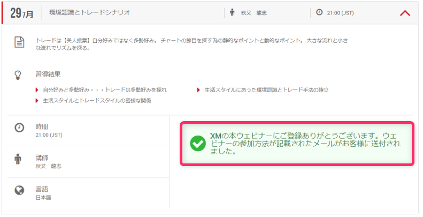
Task: Click the 時間 label in details
Action: (42, 126)
